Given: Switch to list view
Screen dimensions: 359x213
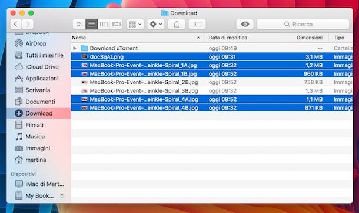Looking at the screenshot, I should click(91, 24).
